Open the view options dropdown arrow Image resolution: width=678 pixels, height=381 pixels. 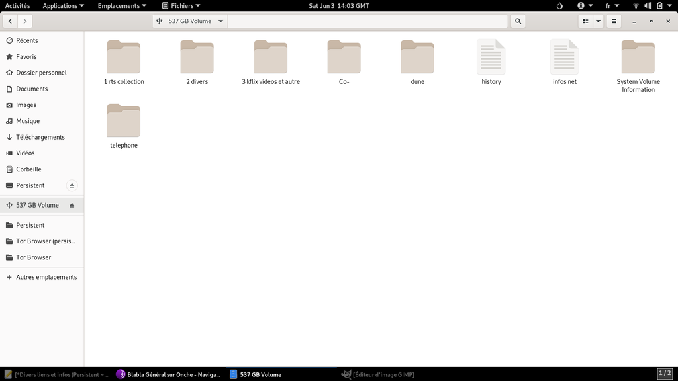599,21
